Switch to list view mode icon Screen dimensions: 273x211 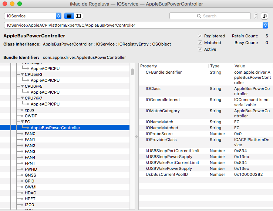click(x=69, y=16)
